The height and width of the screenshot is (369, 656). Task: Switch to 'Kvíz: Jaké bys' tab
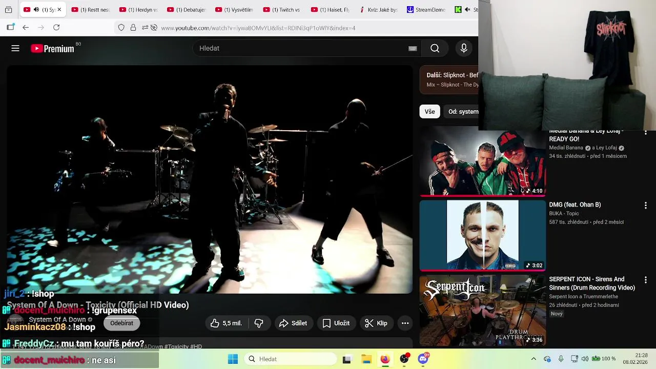click(378, 10)
